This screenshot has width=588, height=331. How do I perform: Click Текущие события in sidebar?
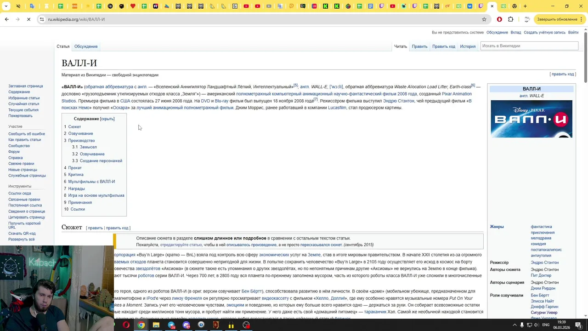(23, 110)
